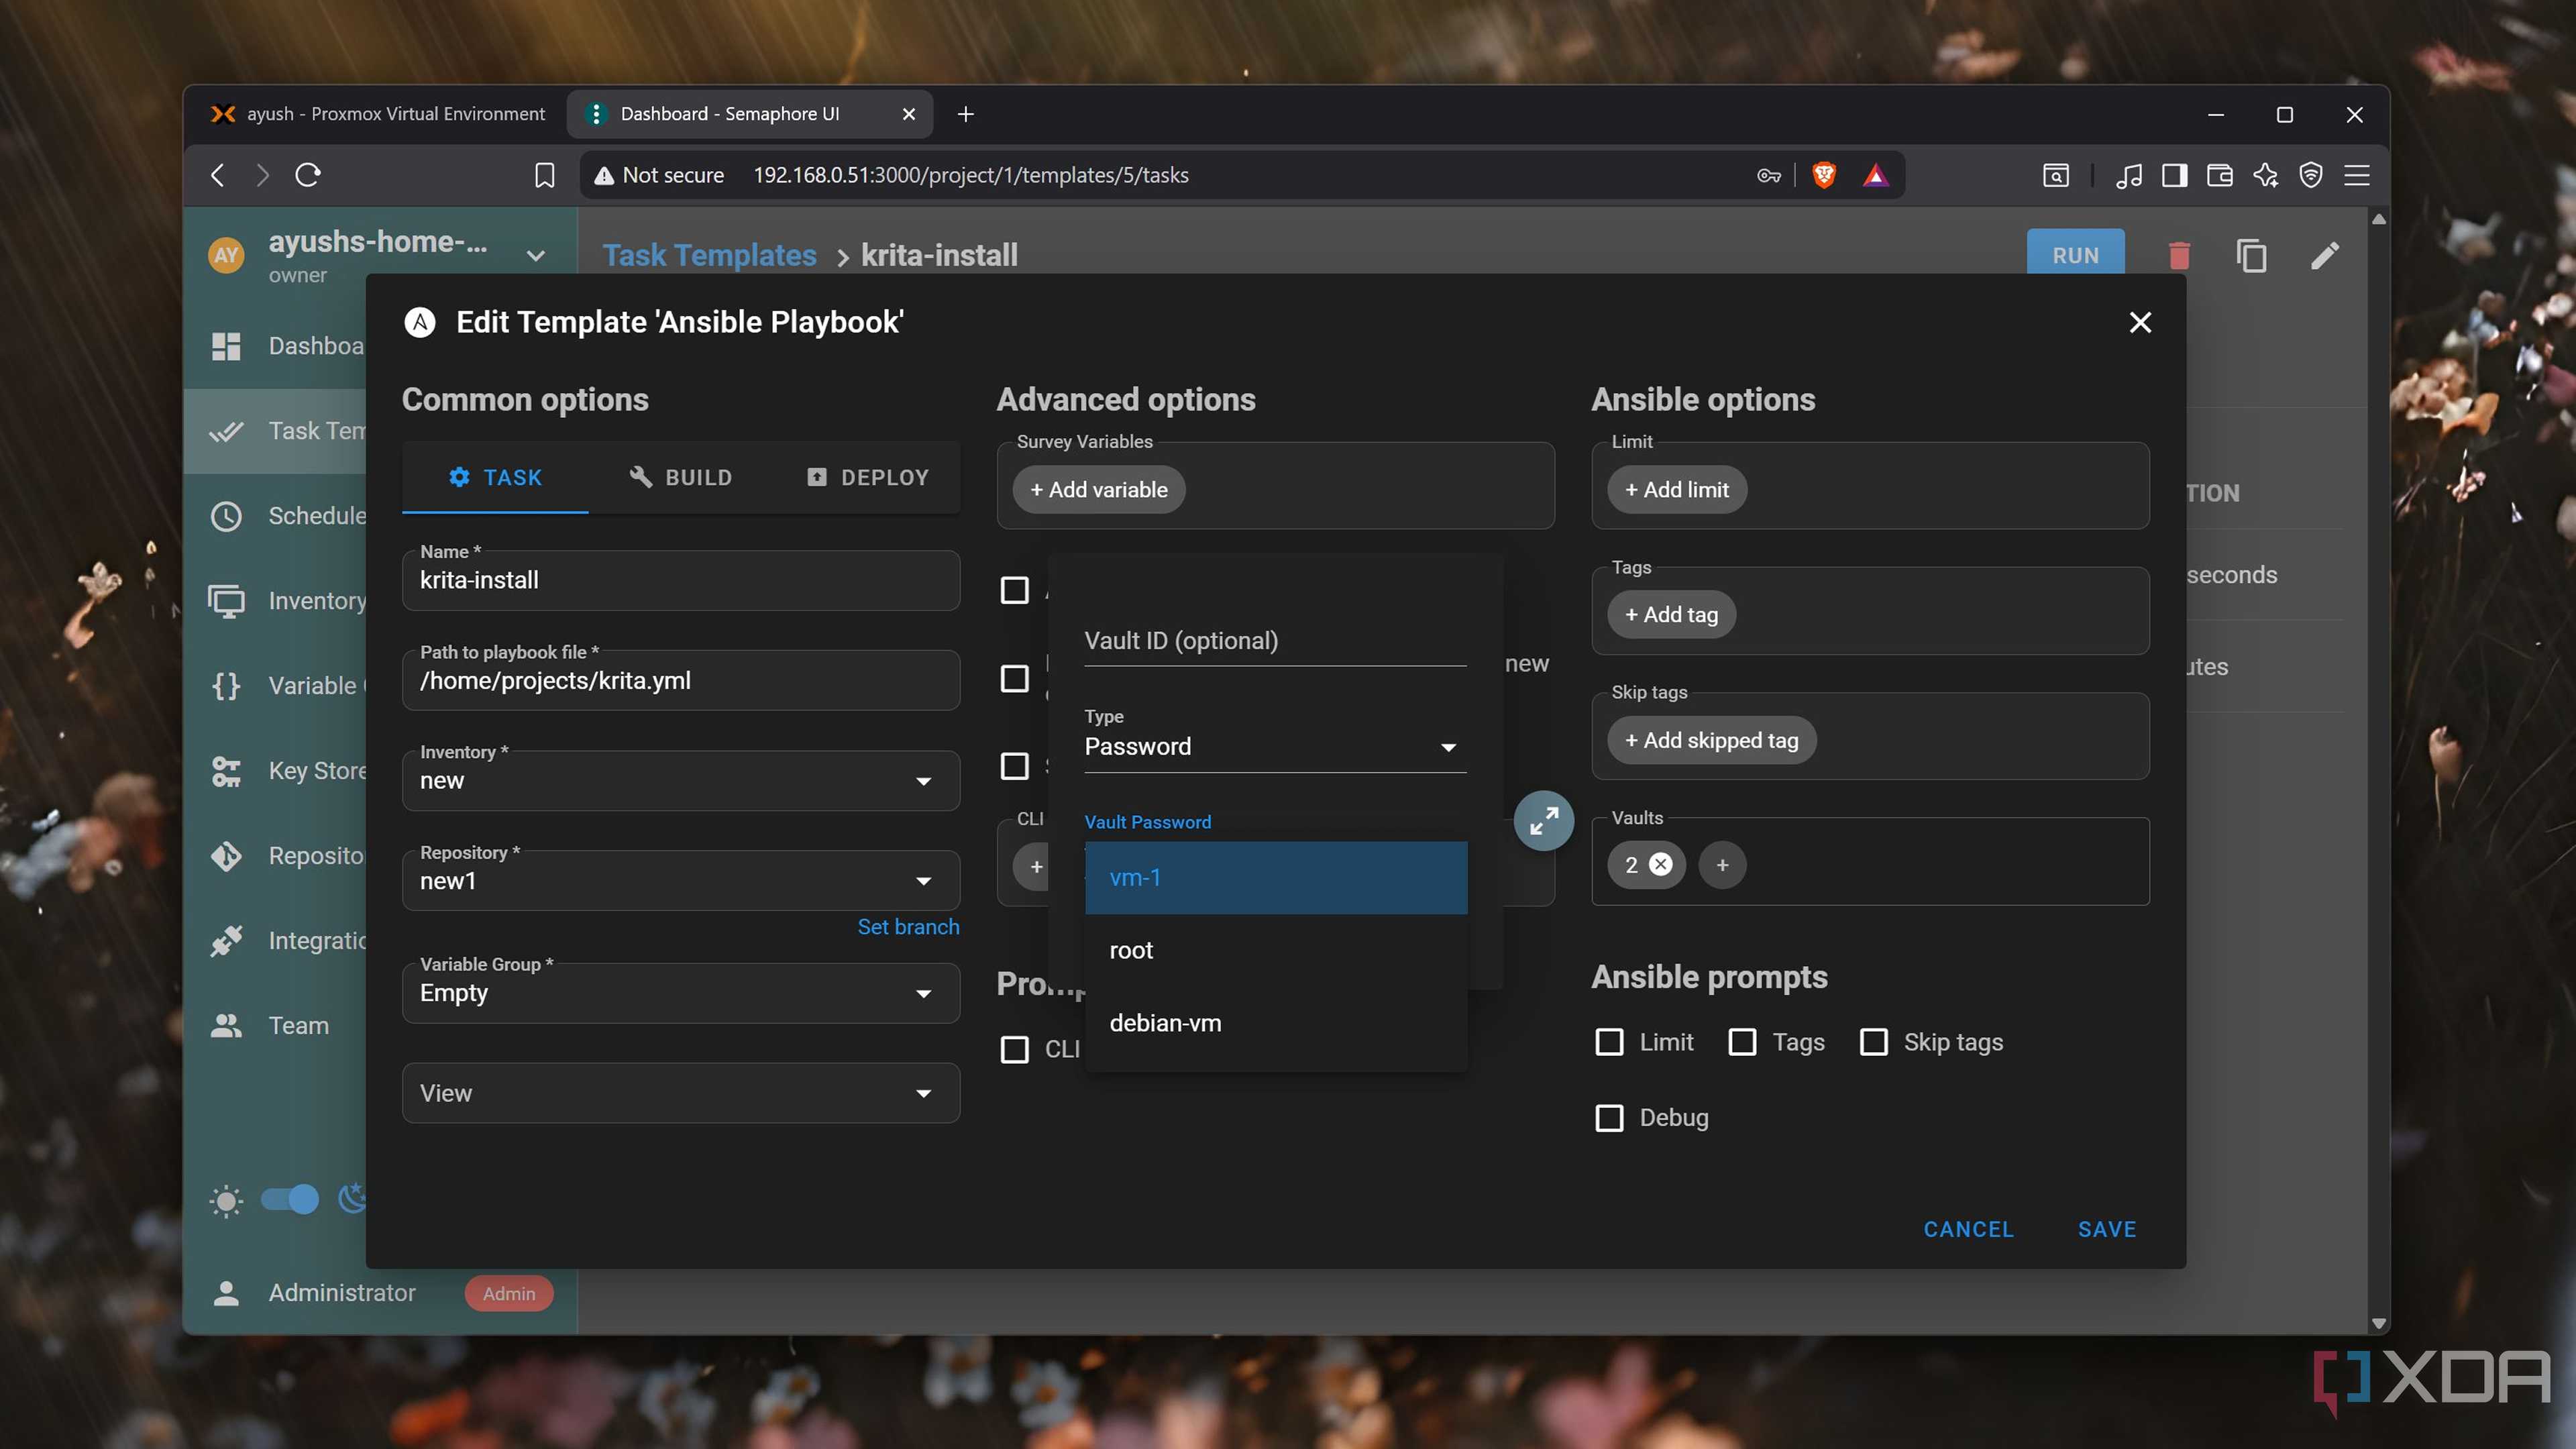Viewport: 2576px width, 1449px height.
Task: Check the Debug prompt checkbox
Action: (x=1609, y=1118)
